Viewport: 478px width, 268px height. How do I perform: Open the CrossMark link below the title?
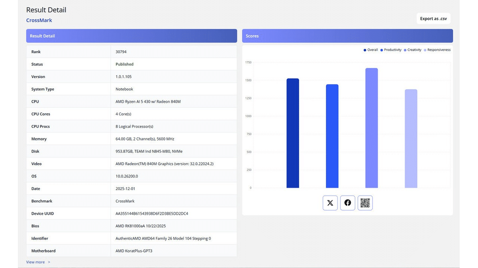(x=39, y=20)
